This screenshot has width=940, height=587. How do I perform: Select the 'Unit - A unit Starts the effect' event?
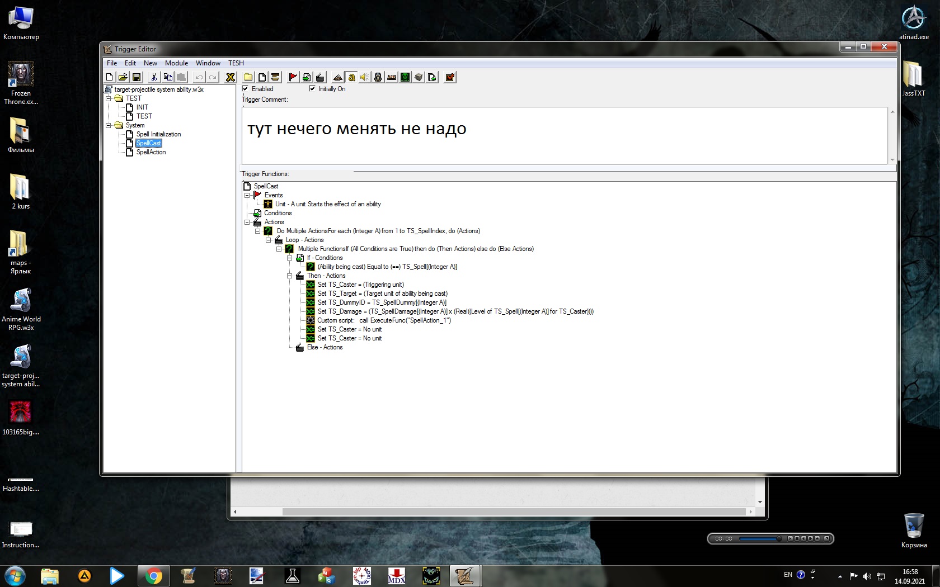pos(328,204)
